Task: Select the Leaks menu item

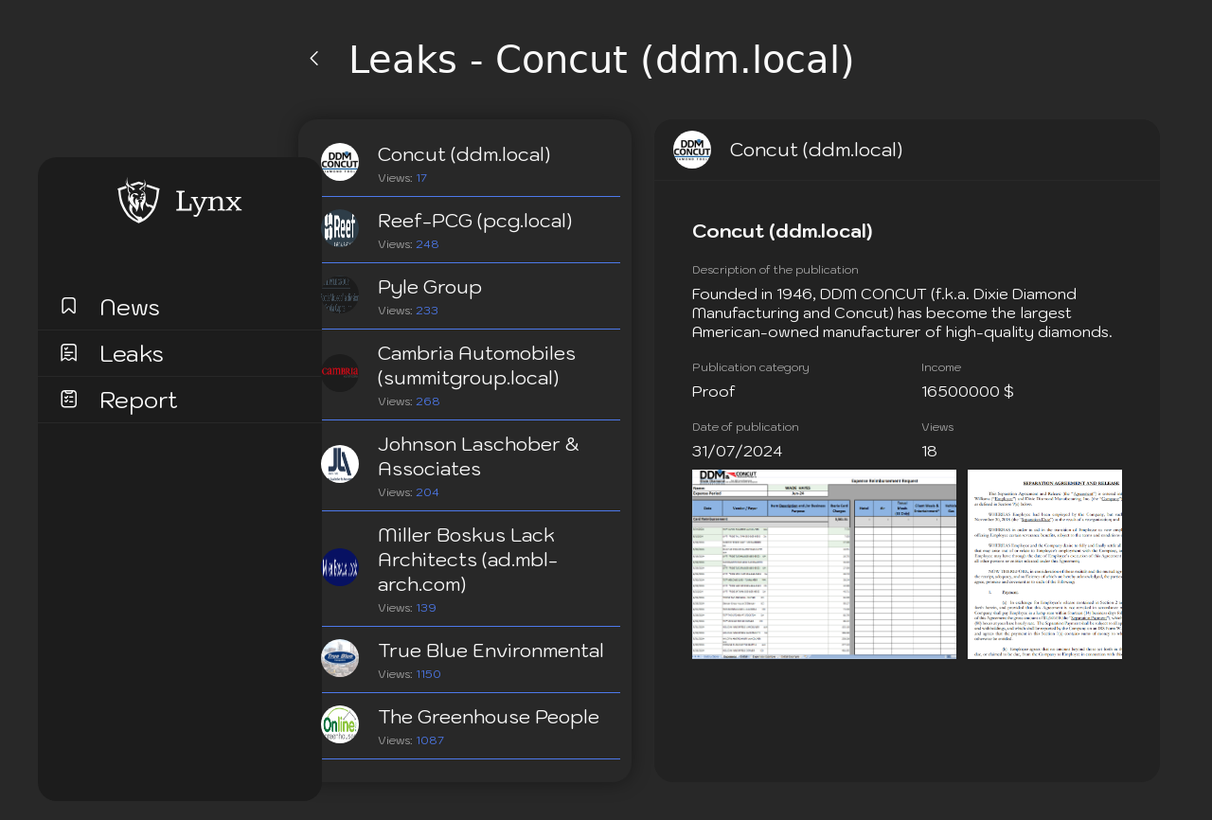Action: pos(132,354)
